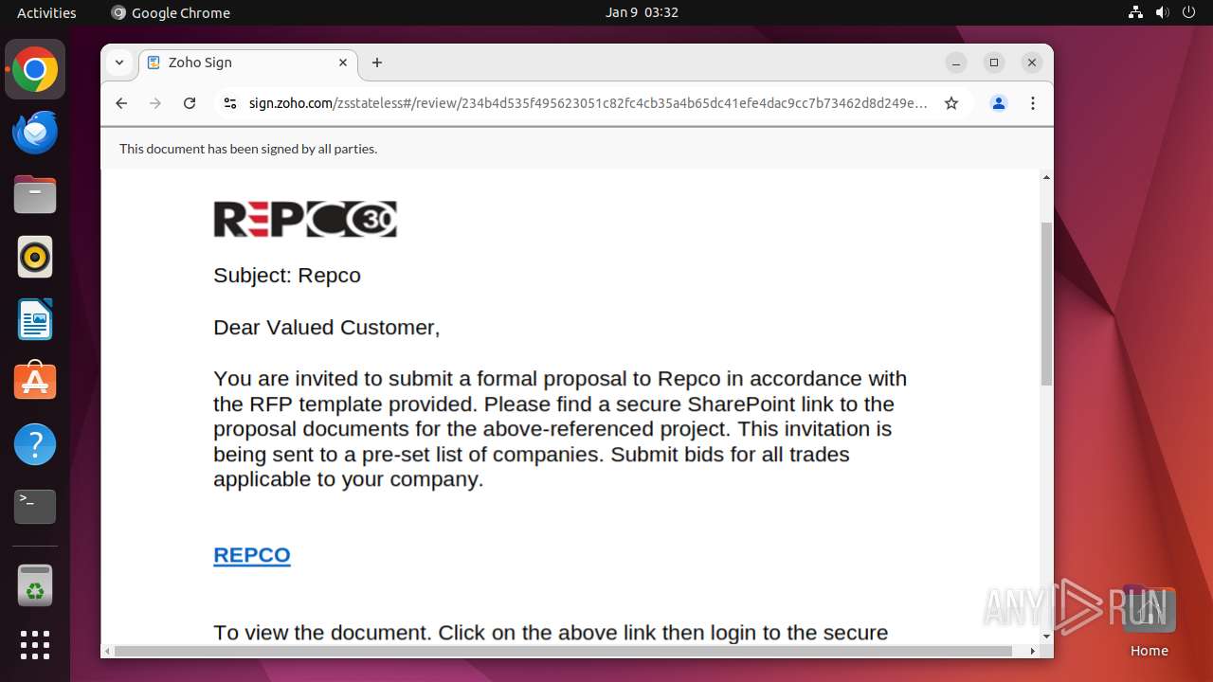Click the 'Dear Valued Customer,' greeting
The height and width of the screenshot is (682, 1213).
tap(327, 328)
